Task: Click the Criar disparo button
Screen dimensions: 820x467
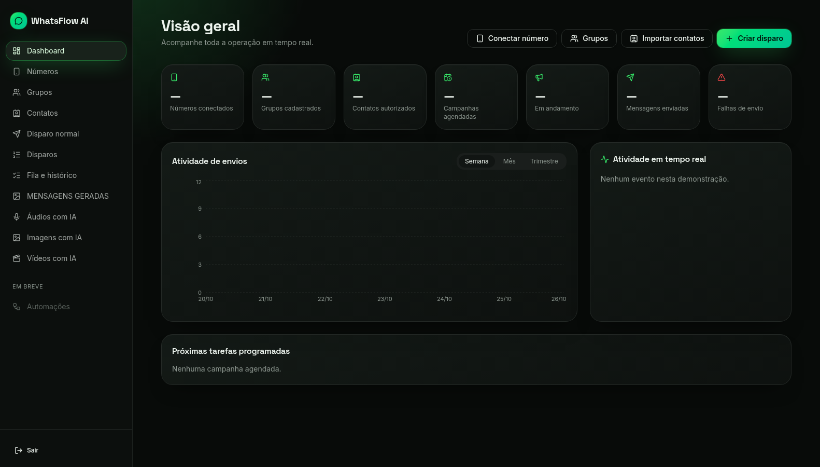Action: coord(754,38)
